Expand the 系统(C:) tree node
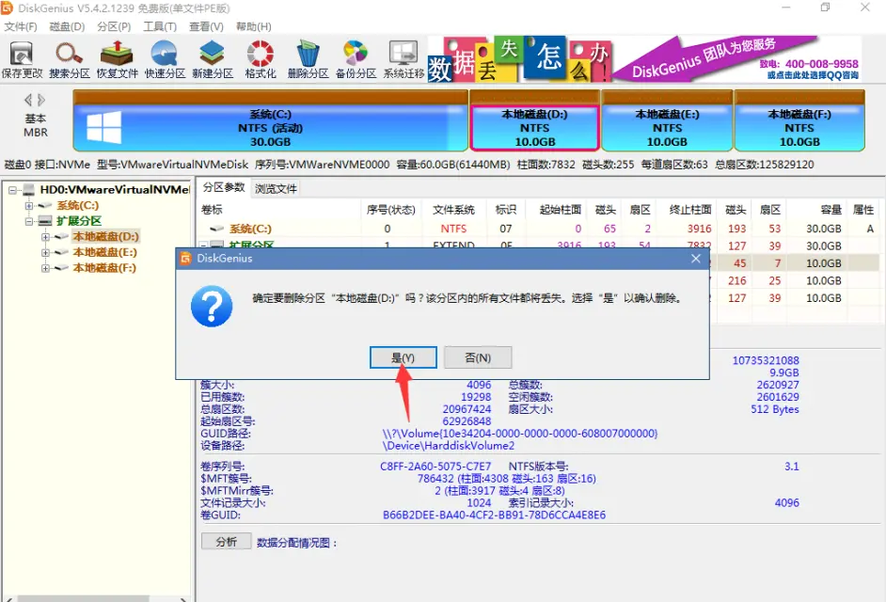This screenshot has height=602, width=886. tap(29, 206)
